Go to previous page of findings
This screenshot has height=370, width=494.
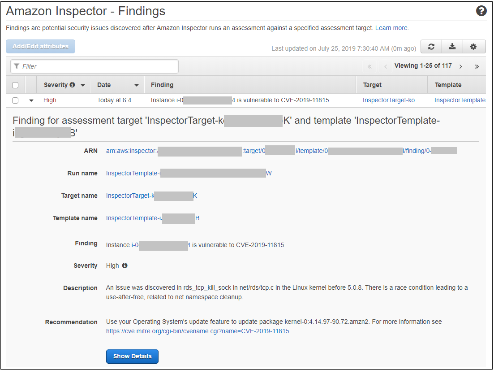(385, 66)
